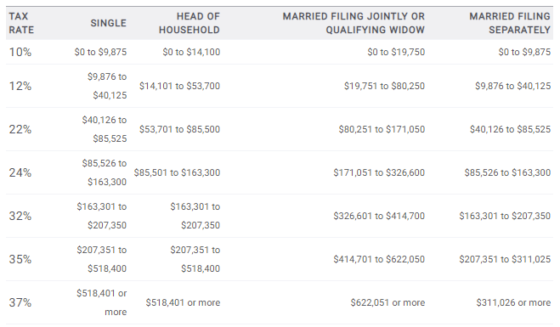Select the $53,701 to $85,500 cell
Viewport: 560px width, 327px height.
click(x=179, y=129)
